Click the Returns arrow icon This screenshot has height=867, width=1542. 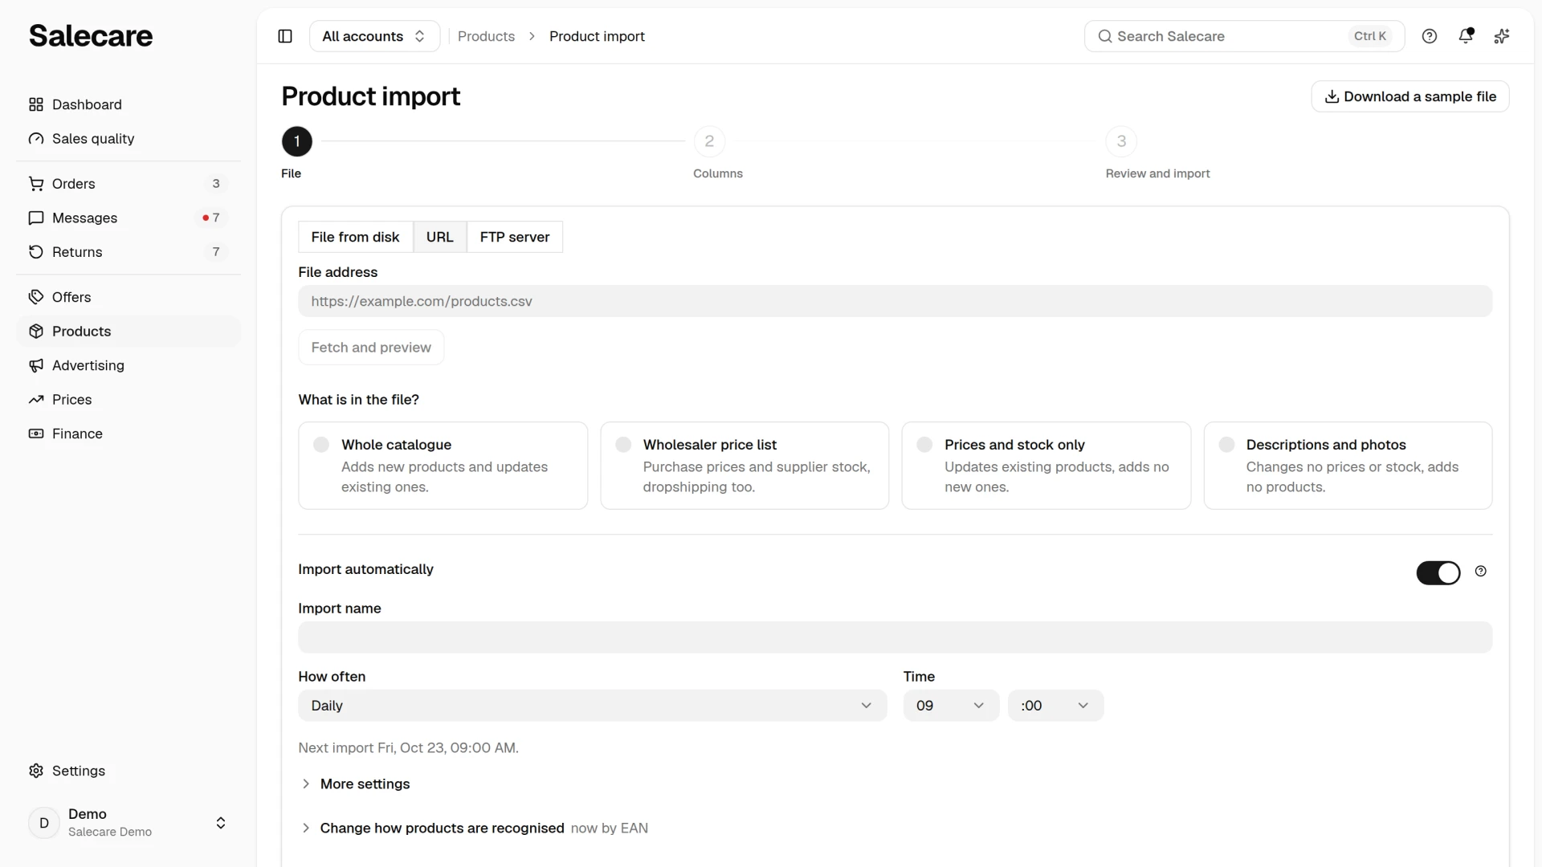pyautogui.click(x=36, y=252)
